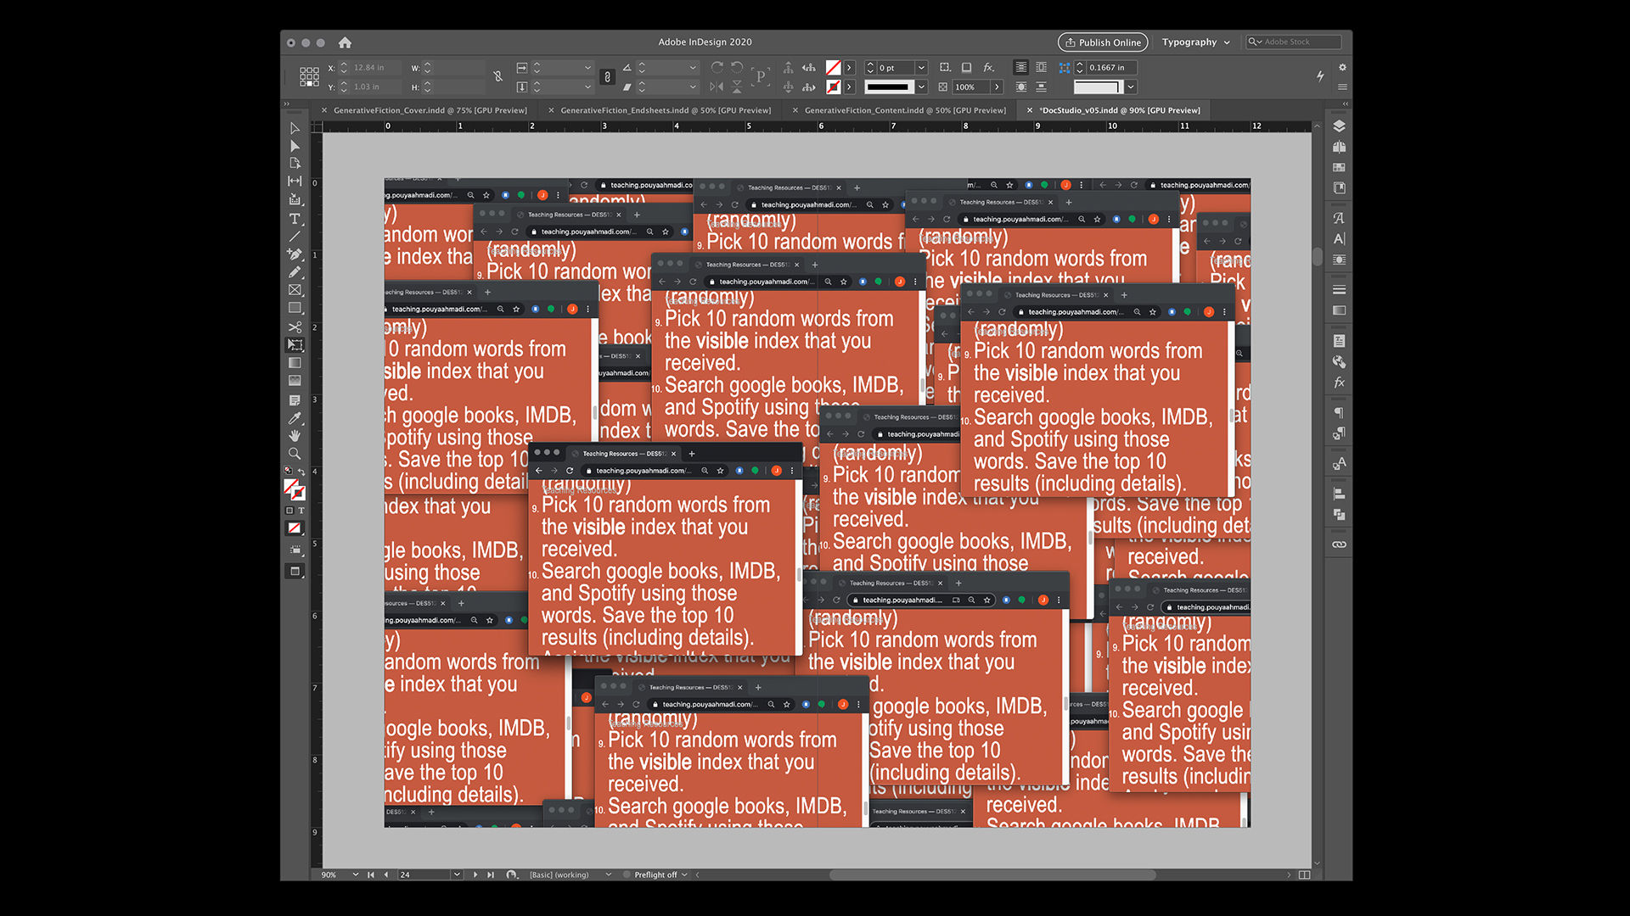Open the stroke style dropdown
Screen dimensions: 1630x916
click(921, 87)
